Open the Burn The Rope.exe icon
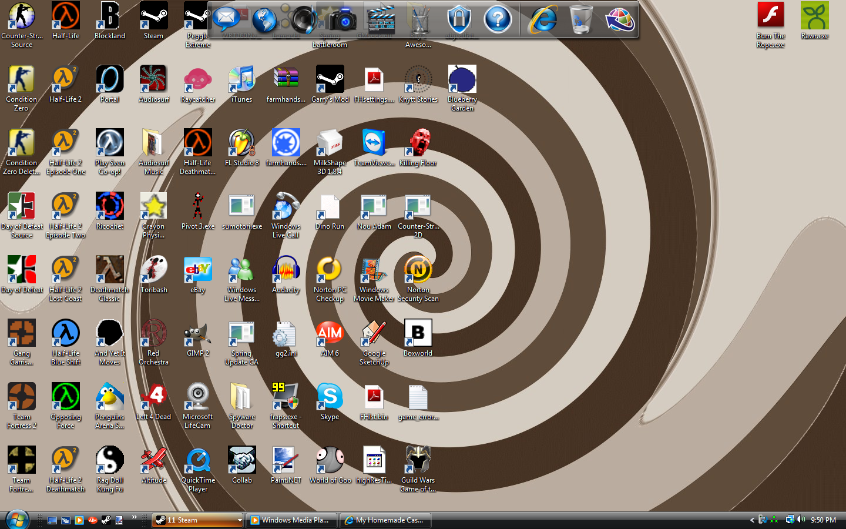This screenshot has width=846, height=529. [771, 25]
